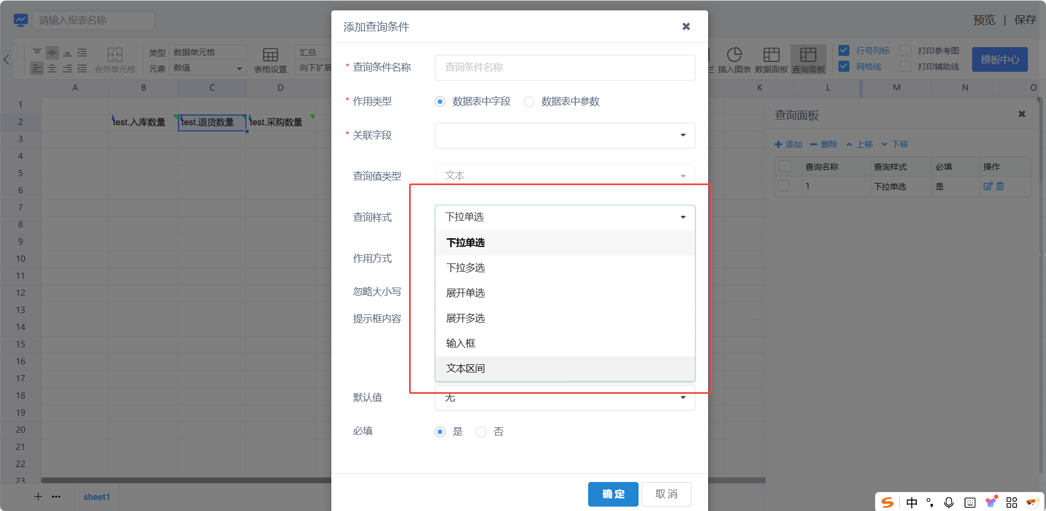Expand the 关联字段 dropdown

point(565,135)
